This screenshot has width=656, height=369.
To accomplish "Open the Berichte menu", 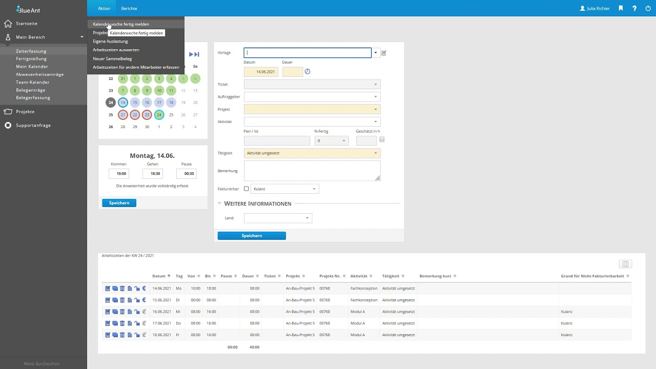I will pos(129,8).
